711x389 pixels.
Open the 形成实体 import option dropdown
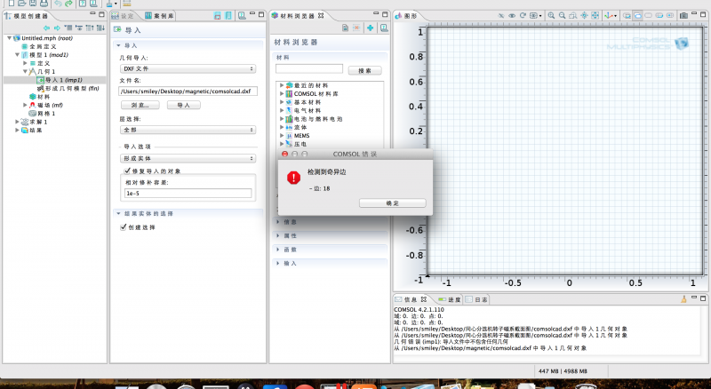coord(188,158)
